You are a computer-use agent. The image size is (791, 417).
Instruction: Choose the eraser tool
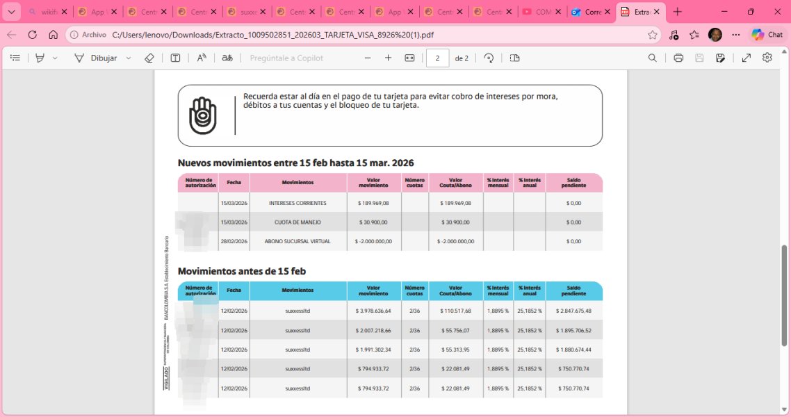pyautogui.click(x=149, y=58)
